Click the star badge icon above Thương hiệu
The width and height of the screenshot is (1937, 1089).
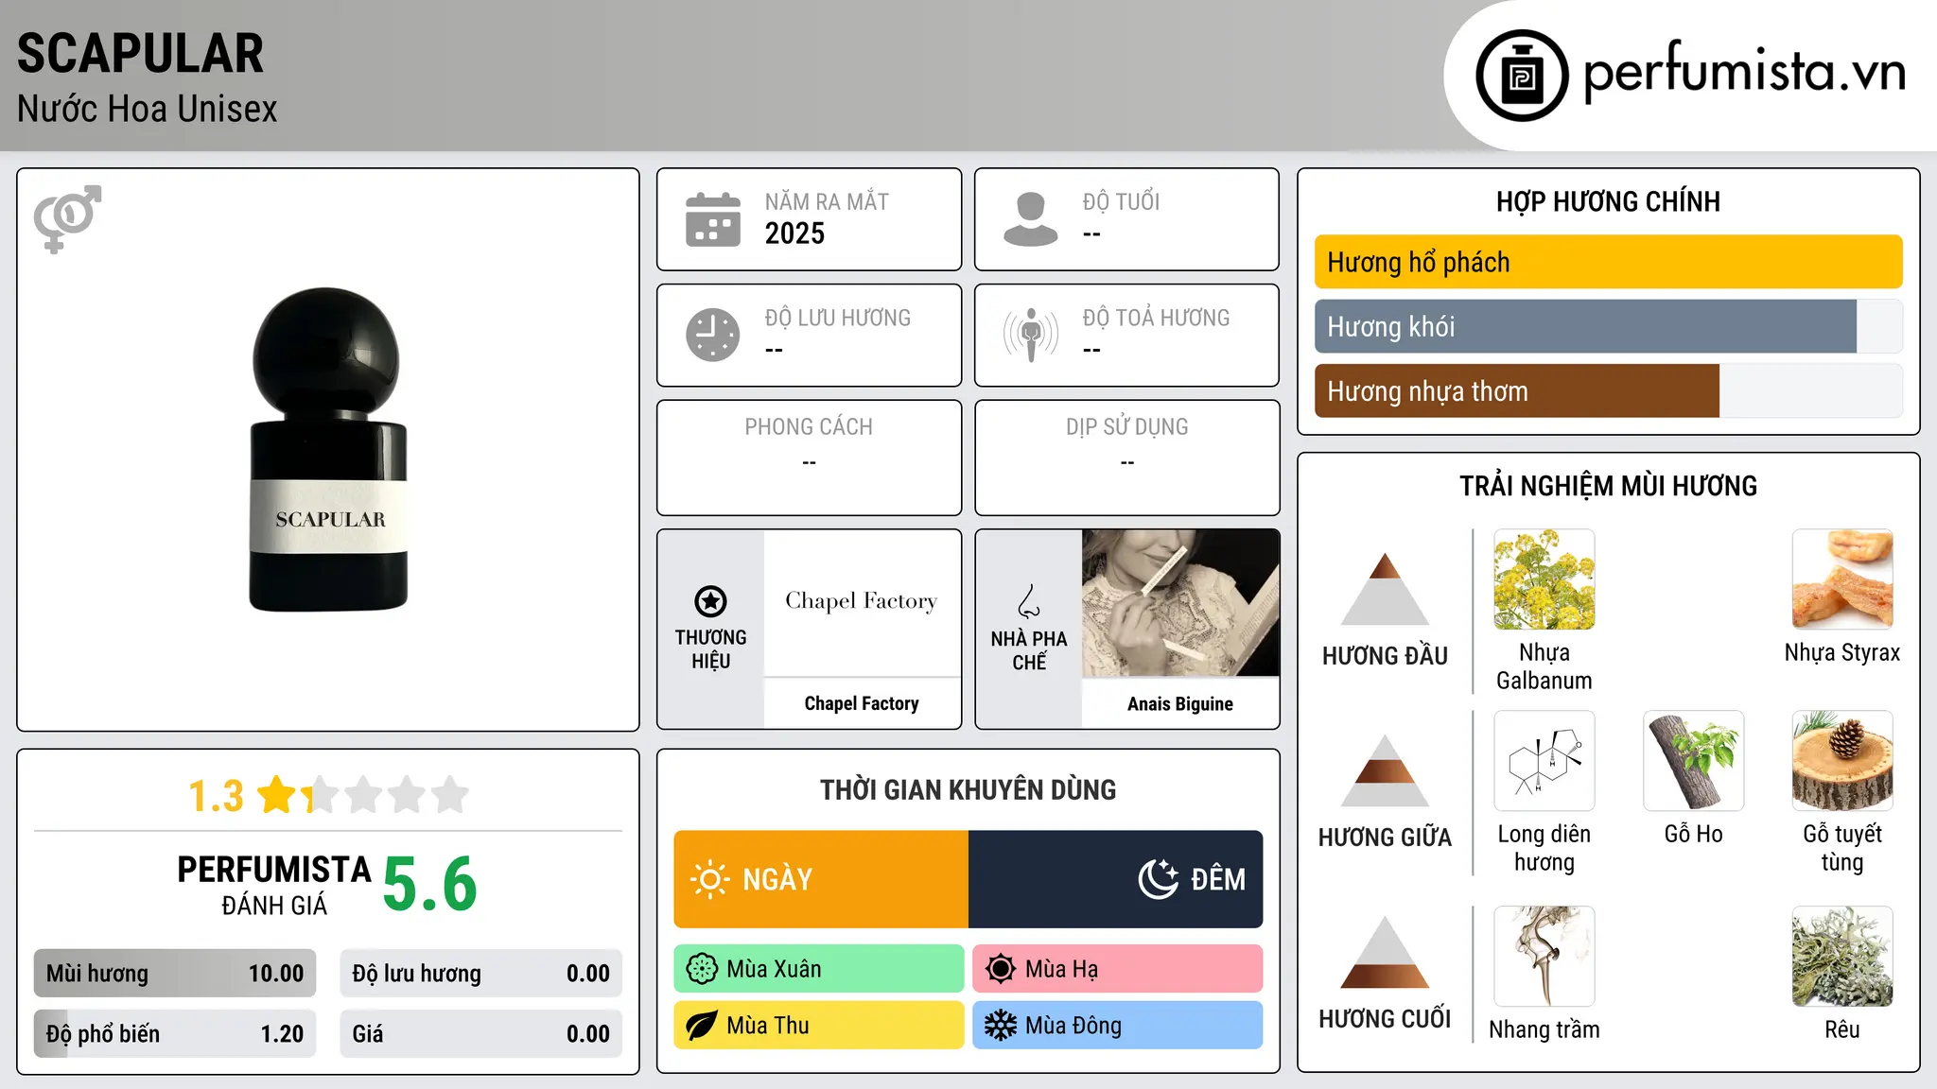tap(711, 601)
